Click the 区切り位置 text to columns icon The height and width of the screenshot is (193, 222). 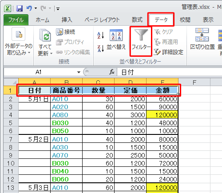click(x=202, y=35)
